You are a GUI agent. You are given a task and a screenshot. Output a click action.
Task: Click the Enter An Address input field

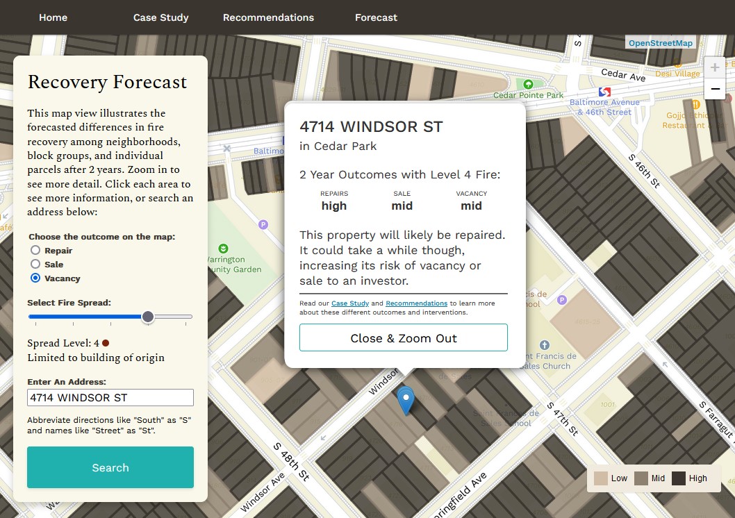tap(110, 398)
